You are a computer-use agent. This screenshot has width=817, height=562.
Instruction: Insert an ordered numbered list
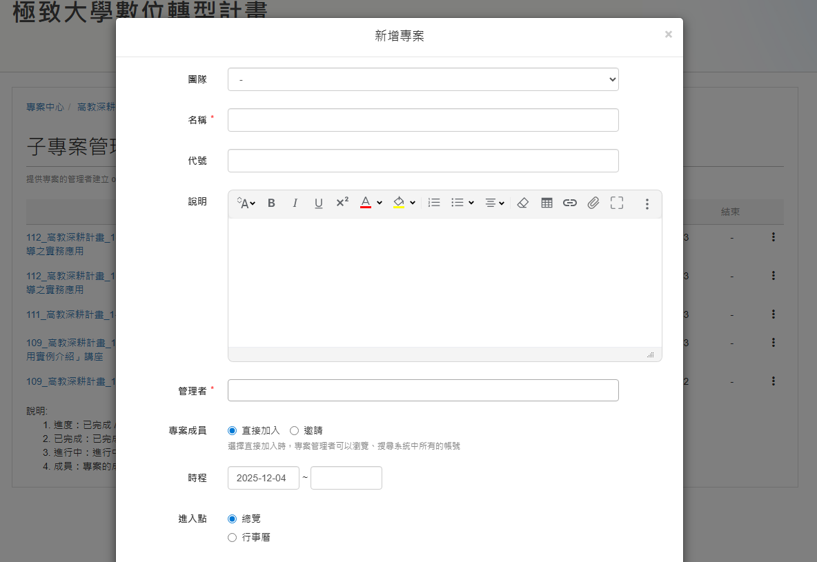coord(434,203)
